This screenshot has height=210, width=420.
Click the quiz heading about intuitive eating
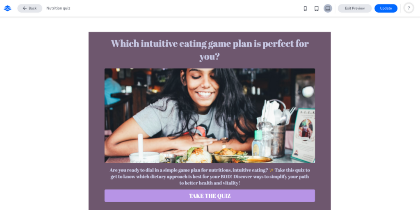point(210,50)
